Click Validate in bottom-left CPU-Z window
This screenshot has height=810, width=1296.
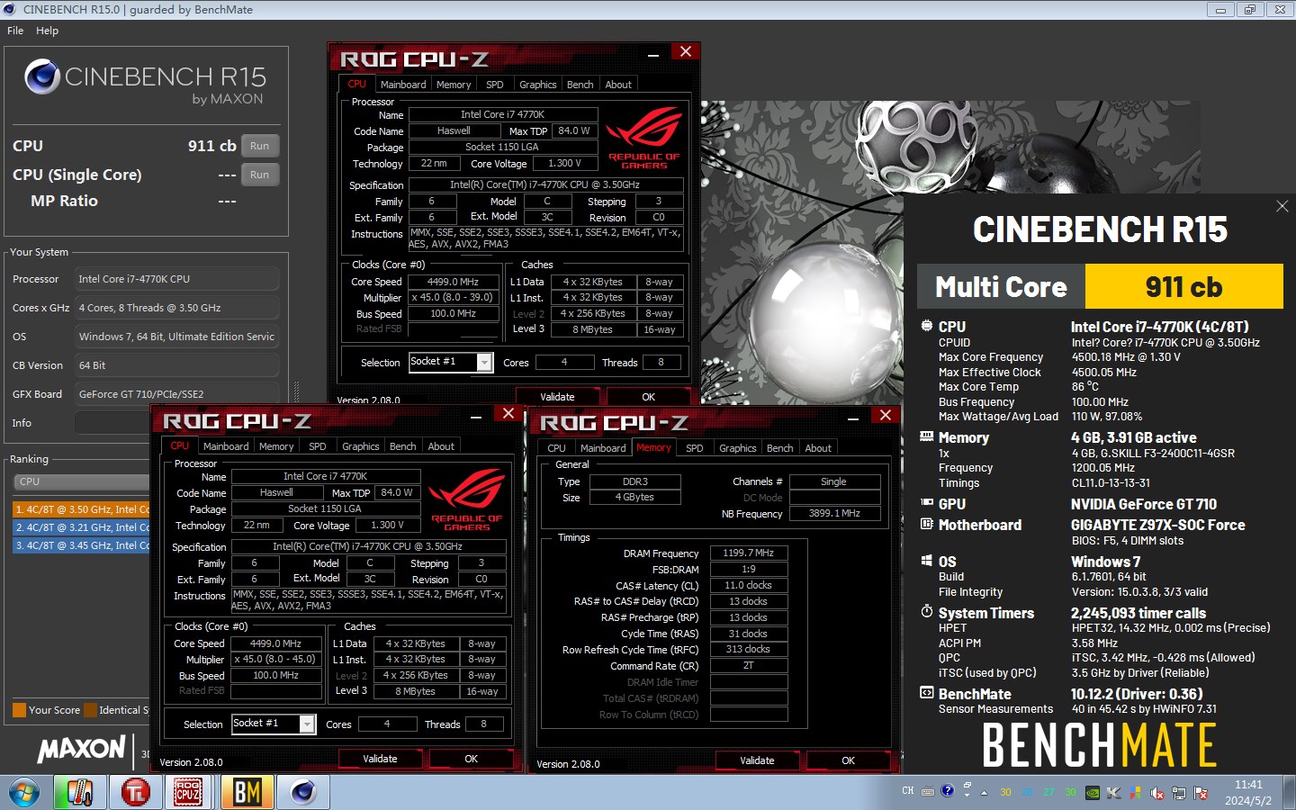coord(380,759)
